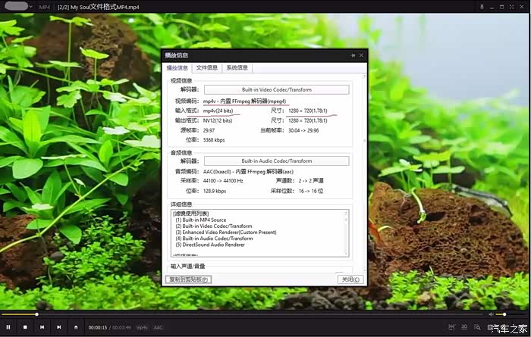Switch to the 系统信息 tab

point(237,67)
